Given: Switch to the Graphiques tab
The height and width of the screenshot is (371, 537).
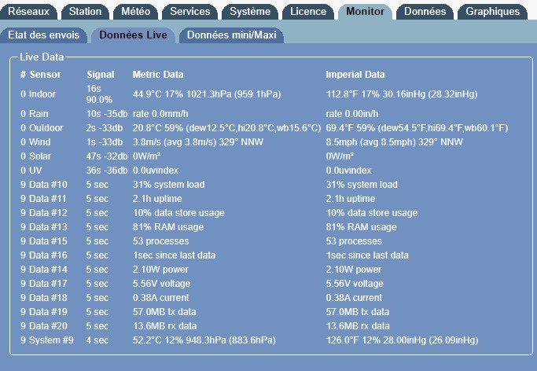Looking at the screenshot, I should coord(492,11).
